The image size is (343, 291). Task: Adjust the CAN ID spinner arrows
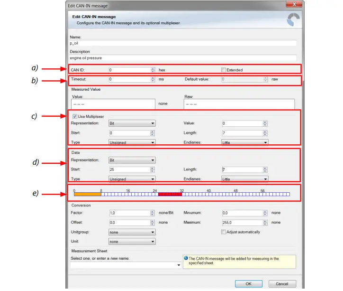pyautogui.click(x=153, y=70)
